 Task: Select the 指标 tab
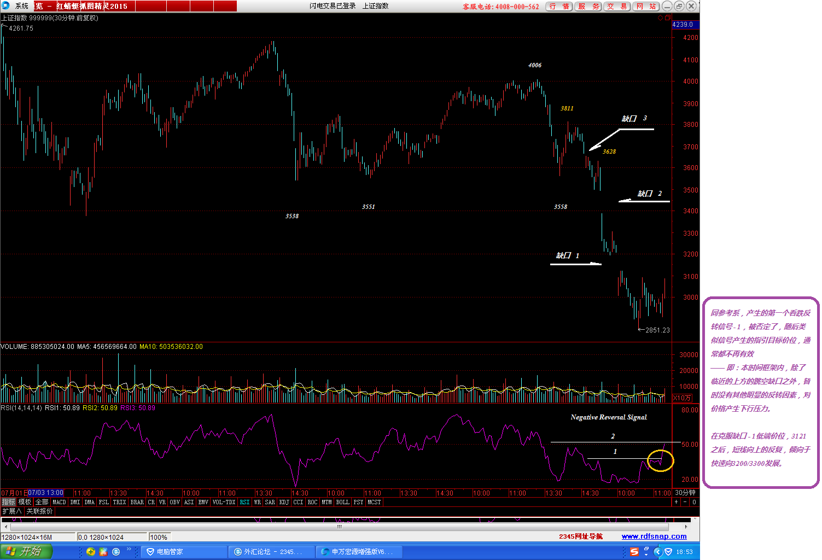pyautogui.click(x=8, y=502)
